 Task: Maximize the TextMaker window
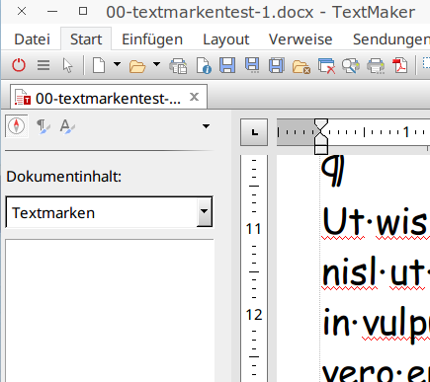coord(83,11)
